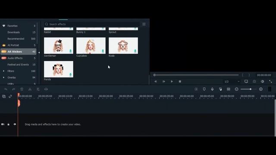Open Festival and Events category
This screenshot has height=155, width=276.
(x=18, y=65)
